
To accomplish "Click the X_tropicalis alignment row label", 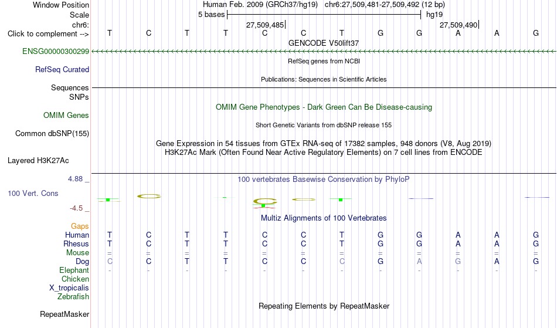I will 69,288.
